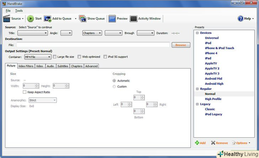259x158 pixels.
Task: Click the Width stepper field
Action: click(31, 86)
